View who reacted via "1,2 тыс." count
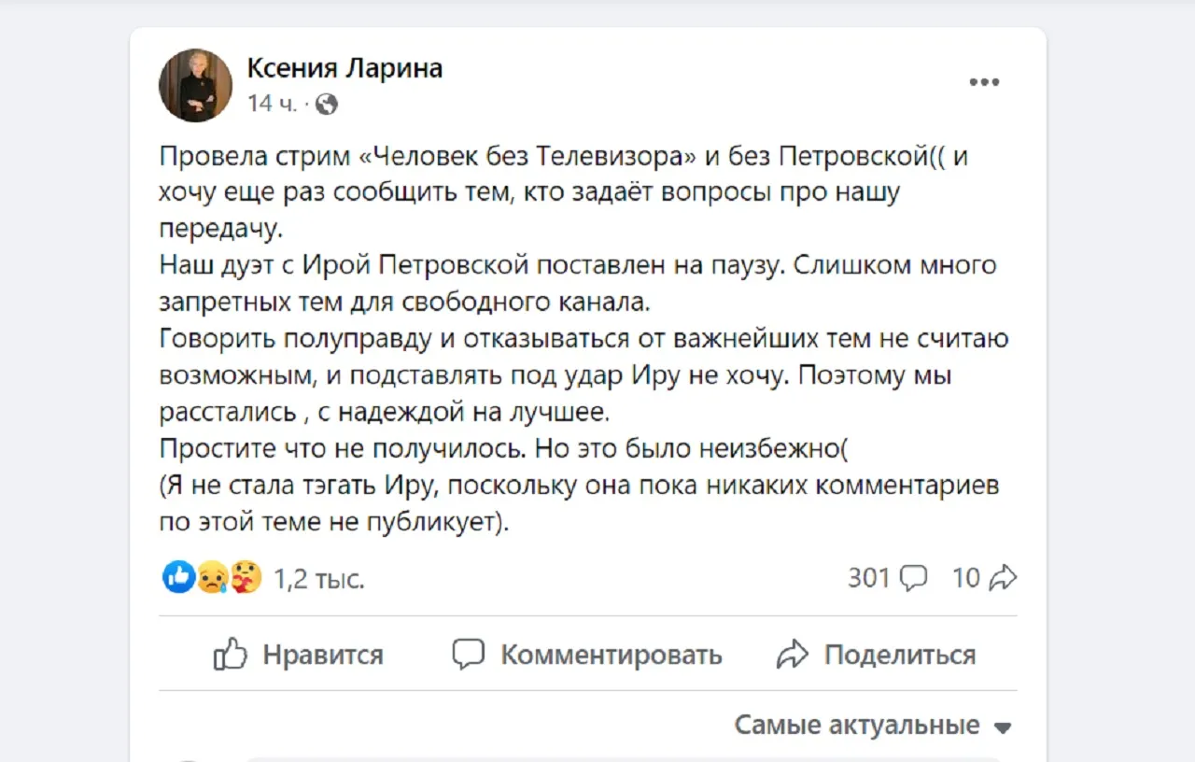 (x=318, y=580)
